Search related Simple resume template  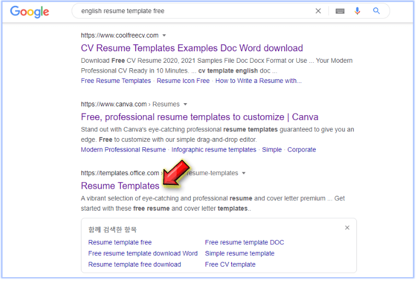239,254
